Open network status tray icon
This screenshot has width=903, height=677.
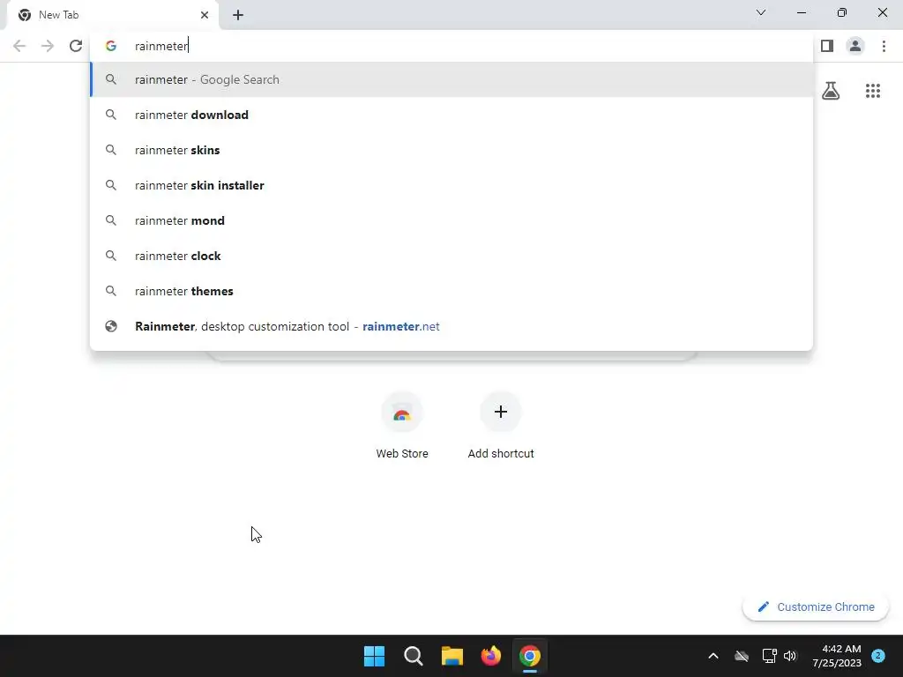tap(769, 656)
